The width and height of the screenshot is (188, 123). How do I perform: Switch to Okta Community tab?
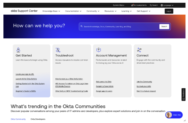click(18, 119)
